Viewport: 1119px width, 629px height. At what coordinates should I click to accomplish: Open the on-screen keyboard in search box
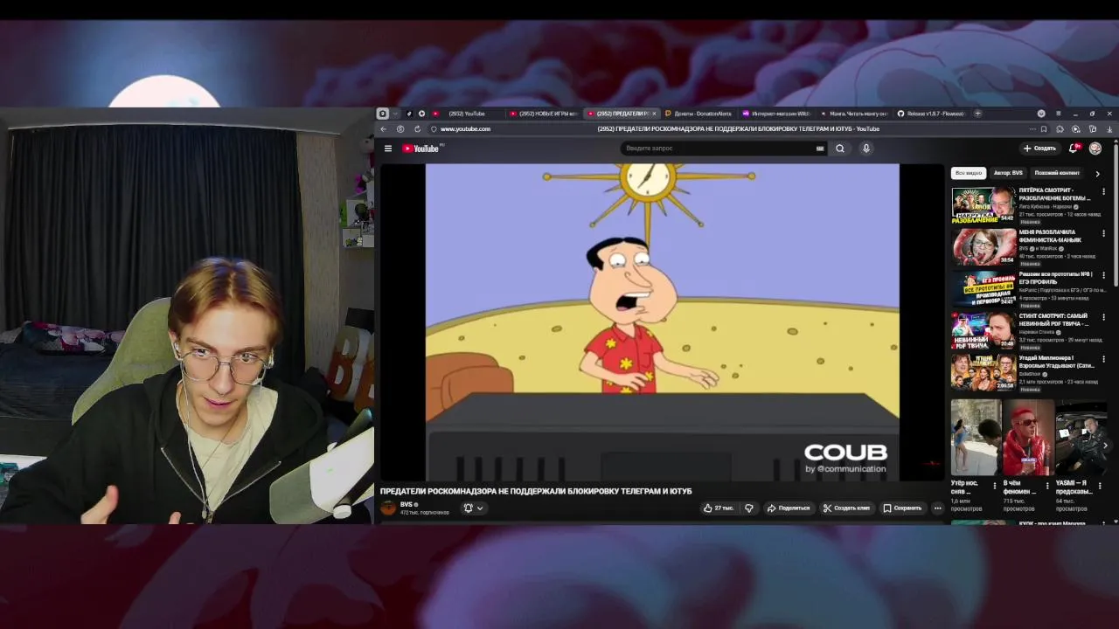click(x=820, y=149)
